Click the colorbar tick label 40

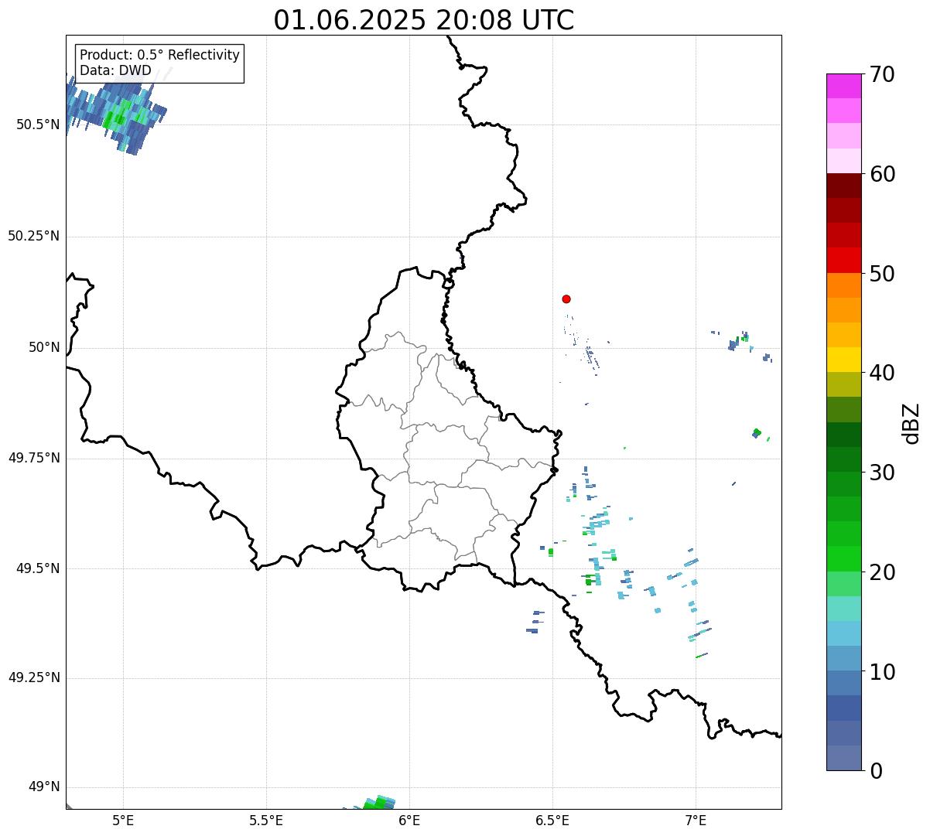coord(882,373)
